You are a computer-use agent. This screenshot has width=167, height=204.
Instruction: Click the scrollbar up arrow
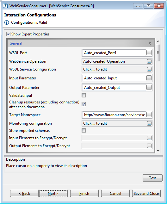158,41
